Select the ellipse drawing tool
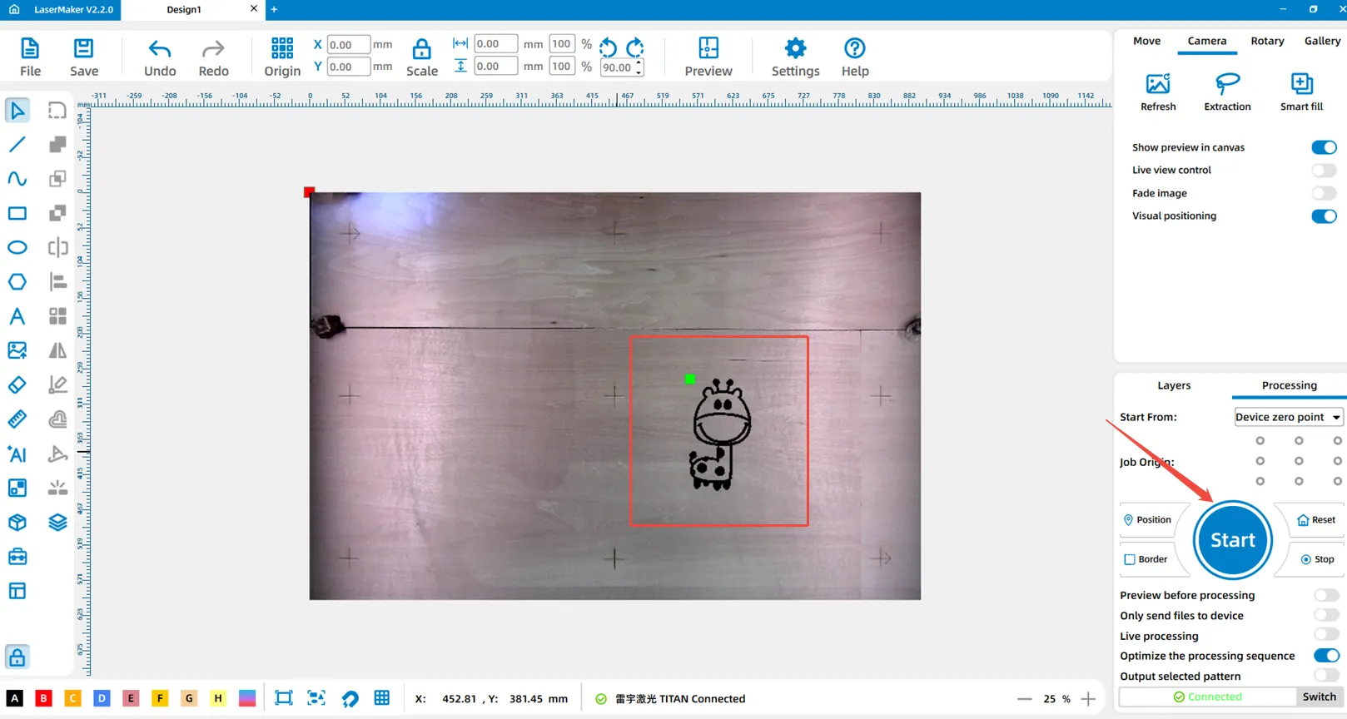The height and width of the screenshot is (719, 1347). 17,248
